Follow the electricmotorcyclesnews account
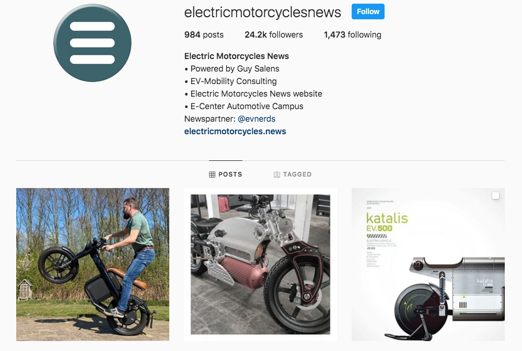 point(368,11)
